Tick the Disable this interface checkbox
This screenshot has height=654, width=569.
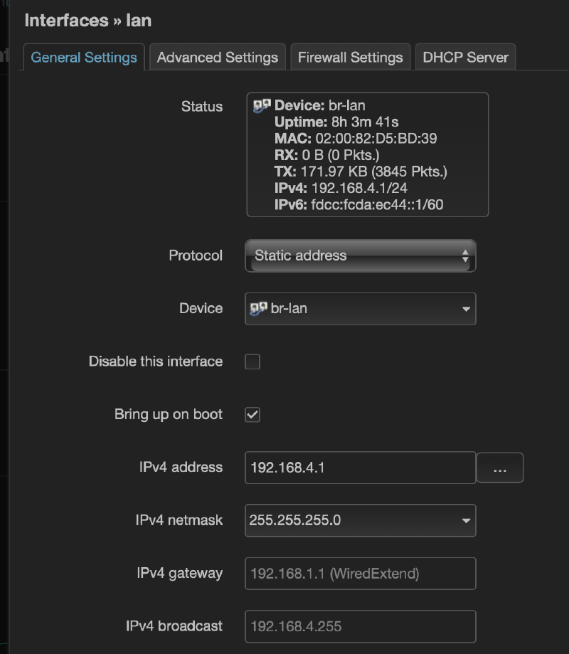pos(252,362)
